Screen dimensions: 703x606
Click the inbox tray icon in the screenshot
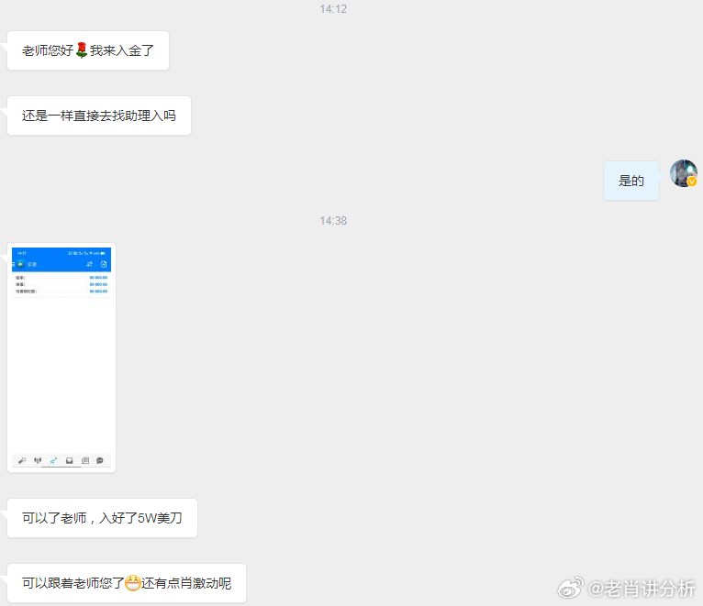pyautogui.click(x=69, y=460)
